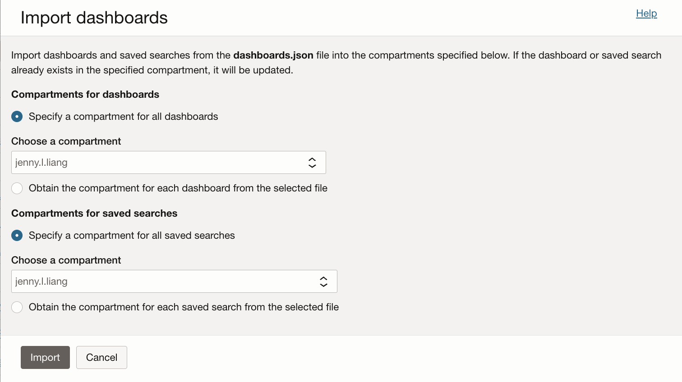The width and height of the screenshot is (682, 382).
Task: Click the 'Obtain the compartment for each dashboard' label text
Action: click(x=178, y=188)
